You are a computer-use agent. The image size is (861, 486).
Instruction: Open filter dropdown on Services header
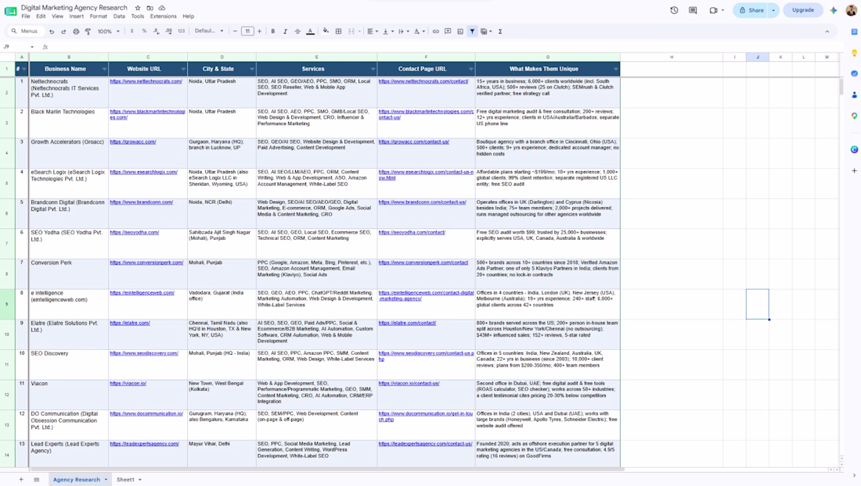(x=373, y=69)
